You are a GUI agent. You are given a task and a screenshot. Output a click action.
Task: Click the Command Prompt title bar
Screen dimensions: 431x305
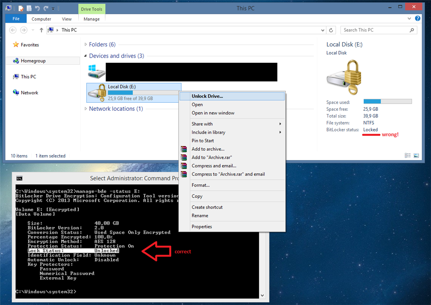tap(134, 178)
